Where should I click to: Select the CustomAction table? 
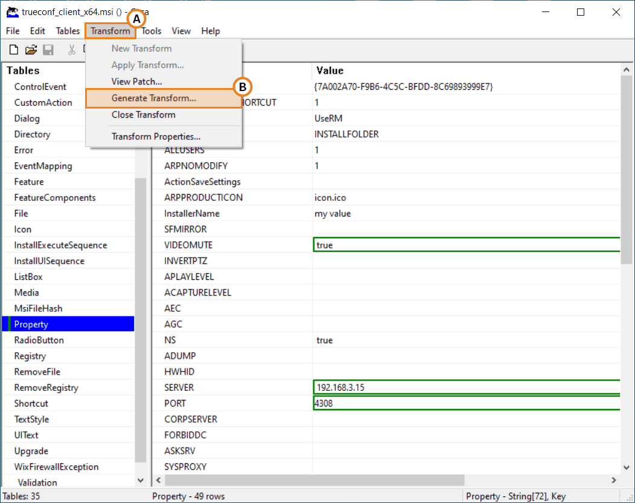(43, 103)
